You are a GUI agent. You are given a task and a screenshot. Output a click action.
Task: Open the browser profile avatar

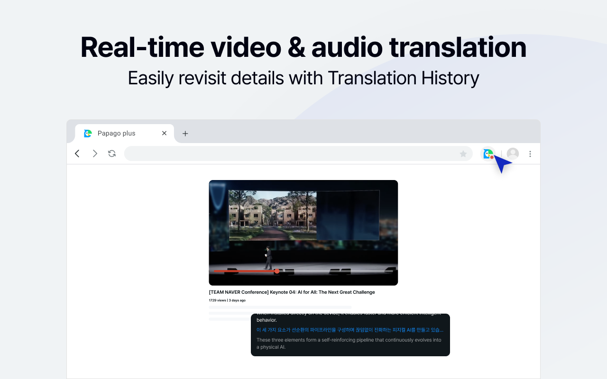coord(513,153)
